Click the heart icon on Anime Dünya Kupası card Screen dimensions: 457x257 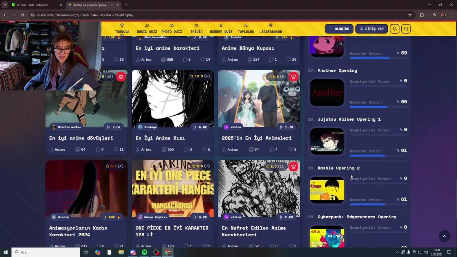point(288,60)
